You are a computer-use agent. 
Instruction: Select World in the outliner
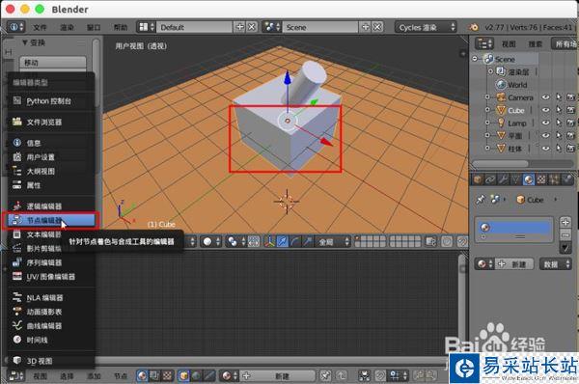(x=517, y=85)
